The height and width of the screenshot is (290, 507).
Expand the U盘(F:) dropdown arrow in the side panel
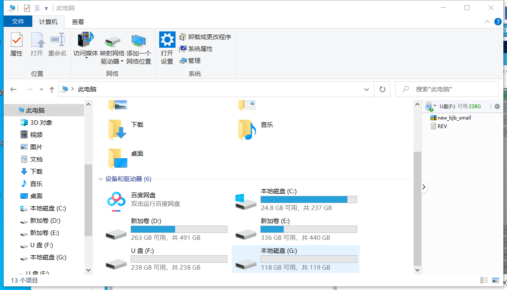pos(434,106)
